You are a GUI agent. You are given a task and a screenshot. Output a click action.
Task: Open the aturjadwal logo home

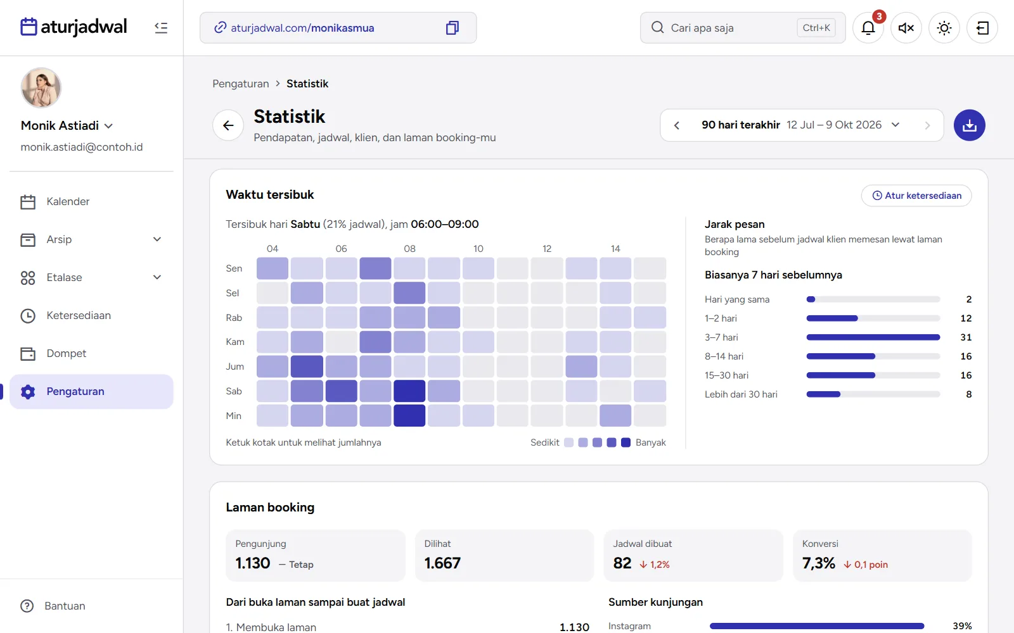tap(74, 27)
